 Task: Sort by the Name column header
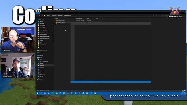(57, 18)
